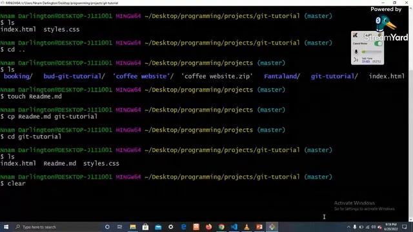Click the 'touch Readme.md' command line
Viewport: 413px width, 232px height.
coord(34,97)
